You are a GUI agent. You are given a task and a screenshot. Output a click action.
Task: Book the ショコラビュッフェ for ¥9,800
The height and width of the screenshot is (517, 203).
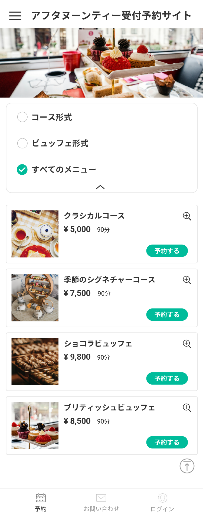point(167,378)
